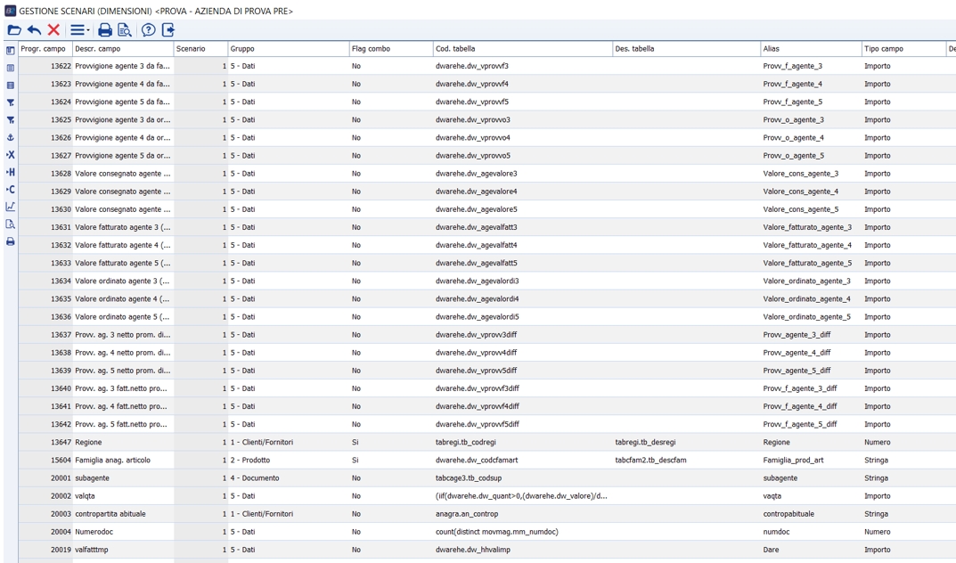Click cell dwarehe.dw_vprovvf3diff
This screenshot has height=563, width=956.
(x=522, y=388)
